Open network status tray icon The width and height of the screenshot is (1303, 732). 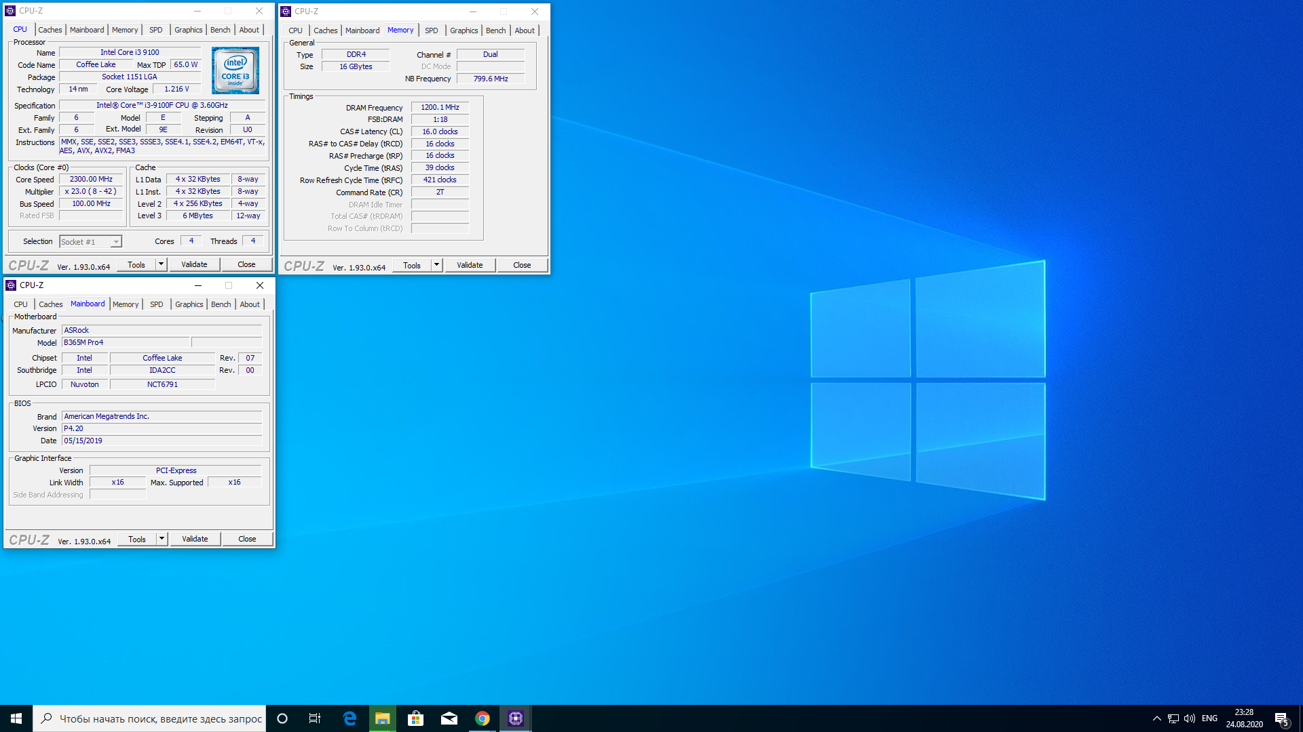[1173, 718]
